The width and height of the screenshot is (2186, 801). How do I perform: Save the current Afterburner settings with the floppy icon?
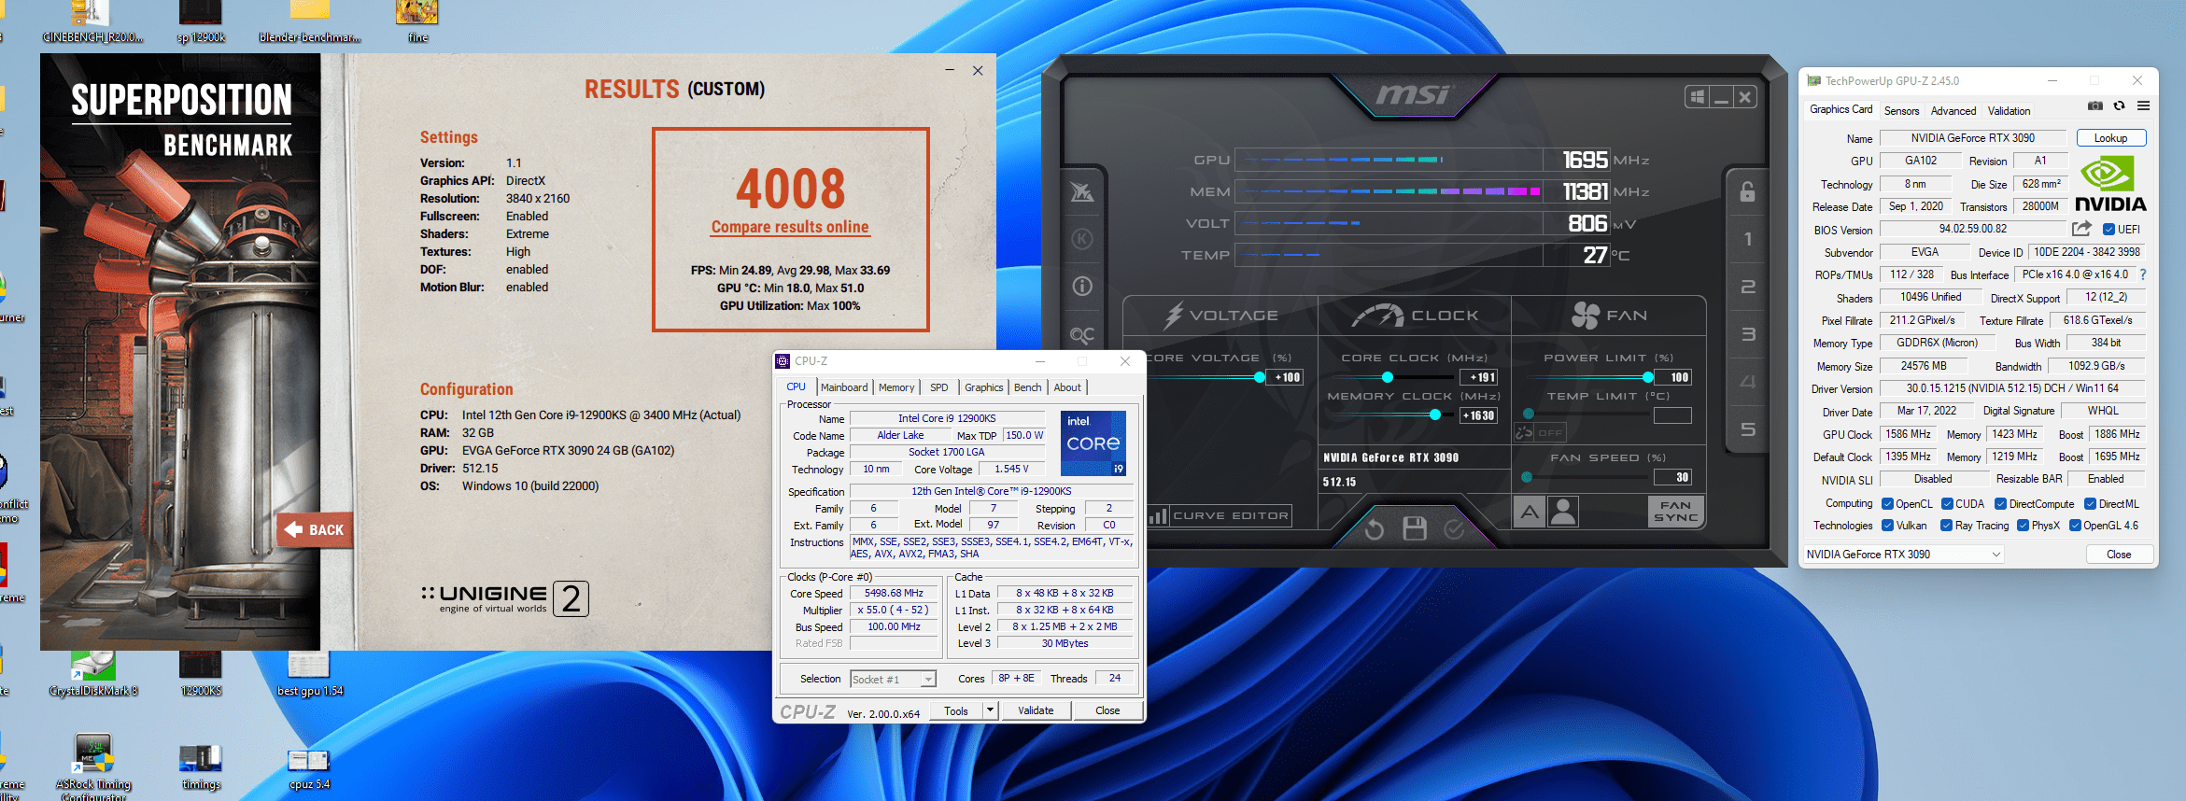pos(1415,529)
